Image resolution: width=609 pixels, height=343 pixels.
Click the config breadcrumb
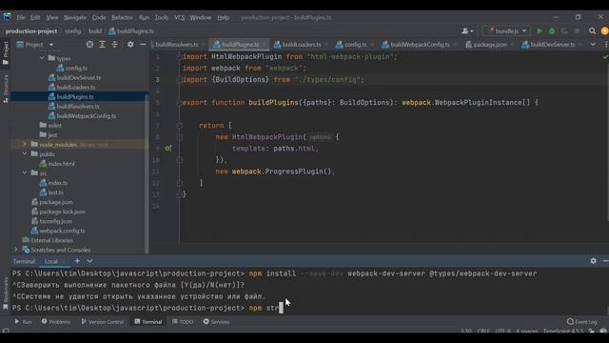click(x=72, y=31)
